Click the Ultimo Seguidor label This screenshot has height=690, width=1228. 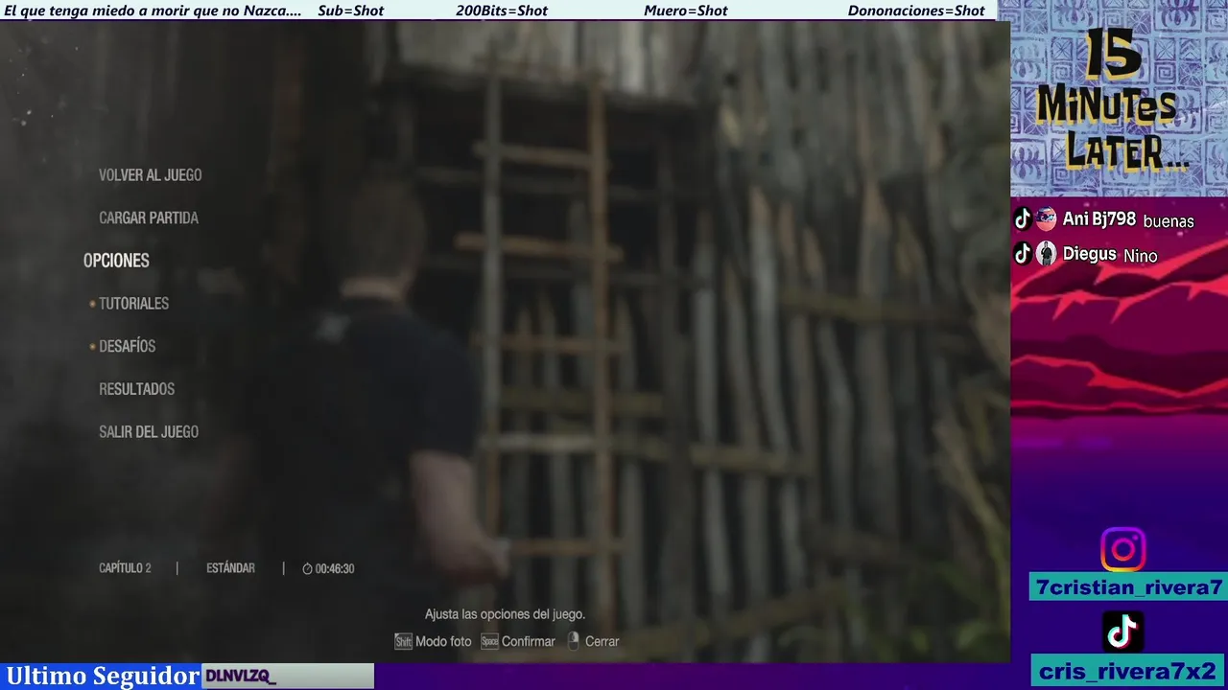pos(103,676)
